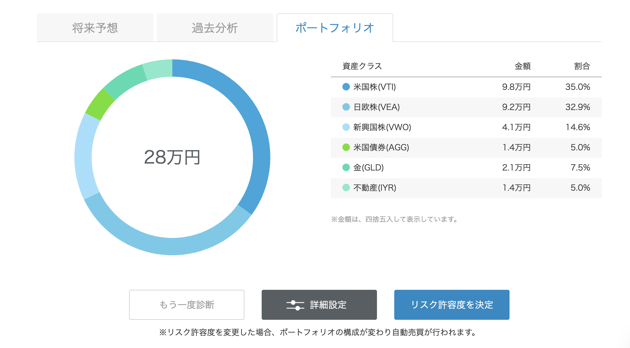Click the 14.6% ratio cell
630x348 pixels.
578,127
